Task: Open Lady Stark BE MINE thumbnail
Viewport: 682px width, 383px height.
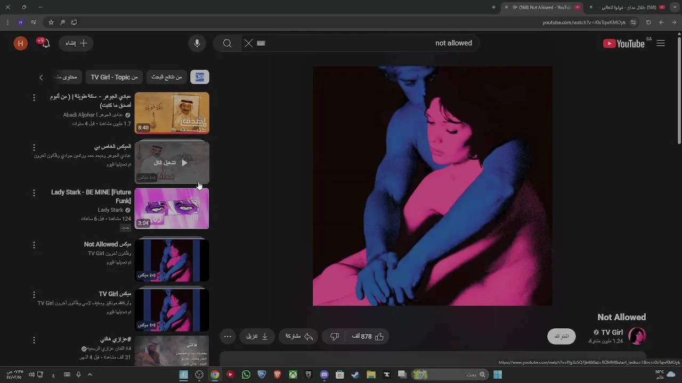Action: pyautogui.click(x=172, y=208)
